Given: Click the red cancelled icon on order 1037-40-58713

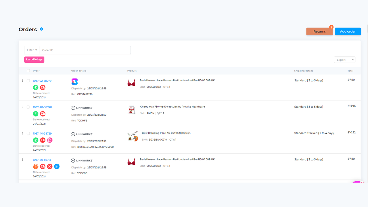Looking at the screenshot, I should pos(49,166).
